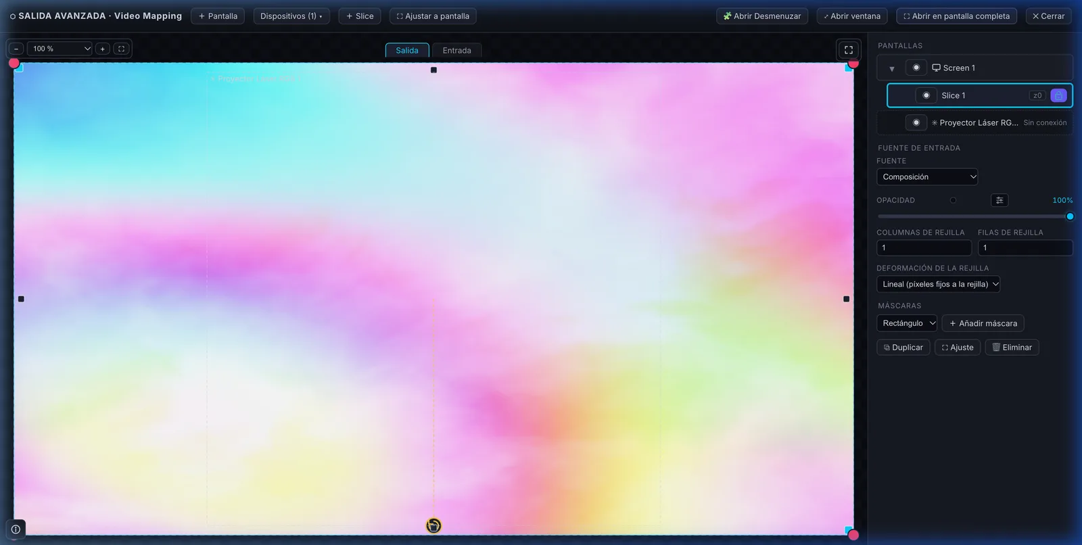
Task: Zoom in with the plus button
Action: coord(103,49)
